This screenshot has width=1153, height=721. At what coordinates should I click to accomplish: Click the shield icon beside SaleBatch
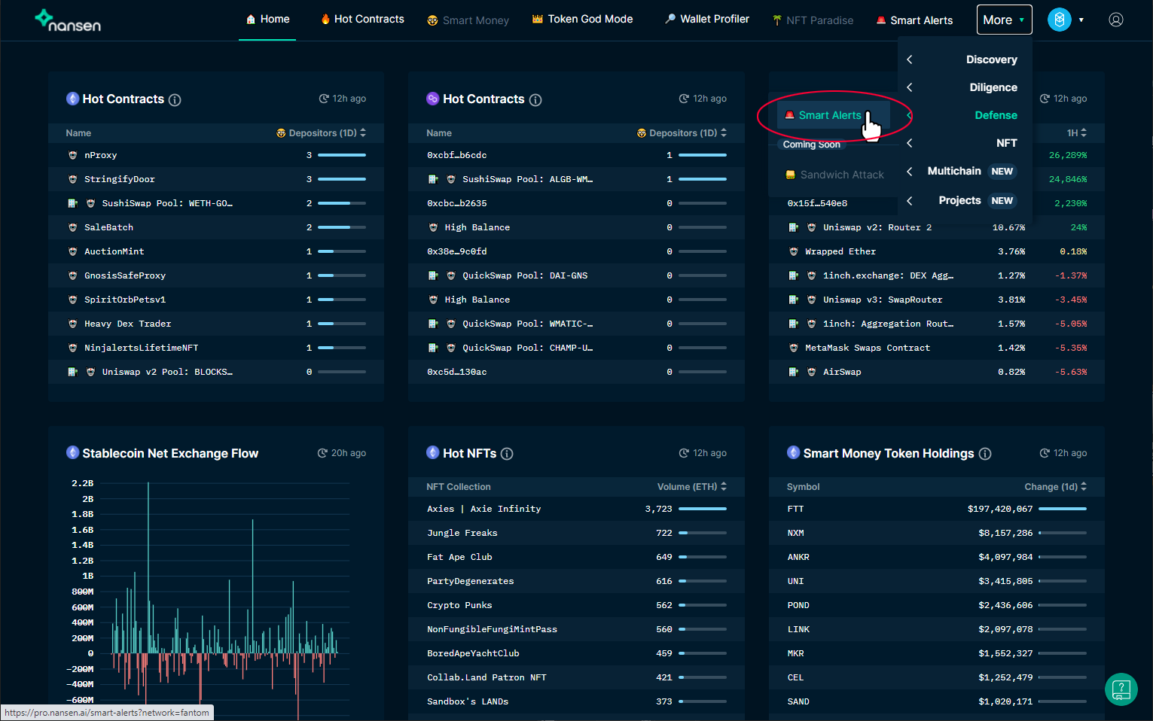click(73, 227)
